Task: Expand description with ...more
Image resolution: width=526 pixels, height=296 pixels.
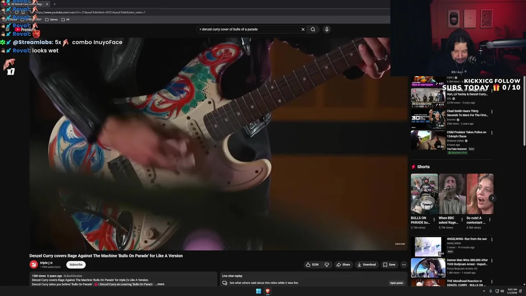Action: [x=160, y=284]
